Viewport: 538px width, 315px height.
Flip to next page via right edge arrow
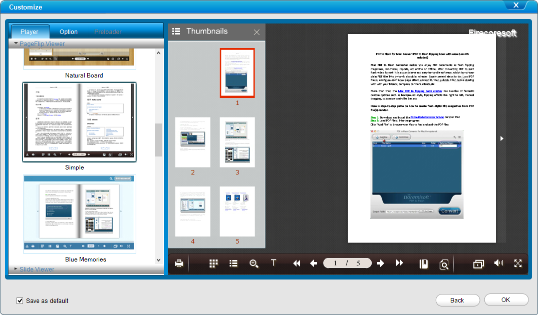coord(502,138)
